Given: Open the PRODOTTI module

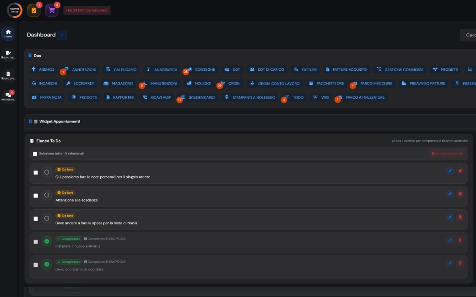Looking at the screenshot, I should pos(84,97).
